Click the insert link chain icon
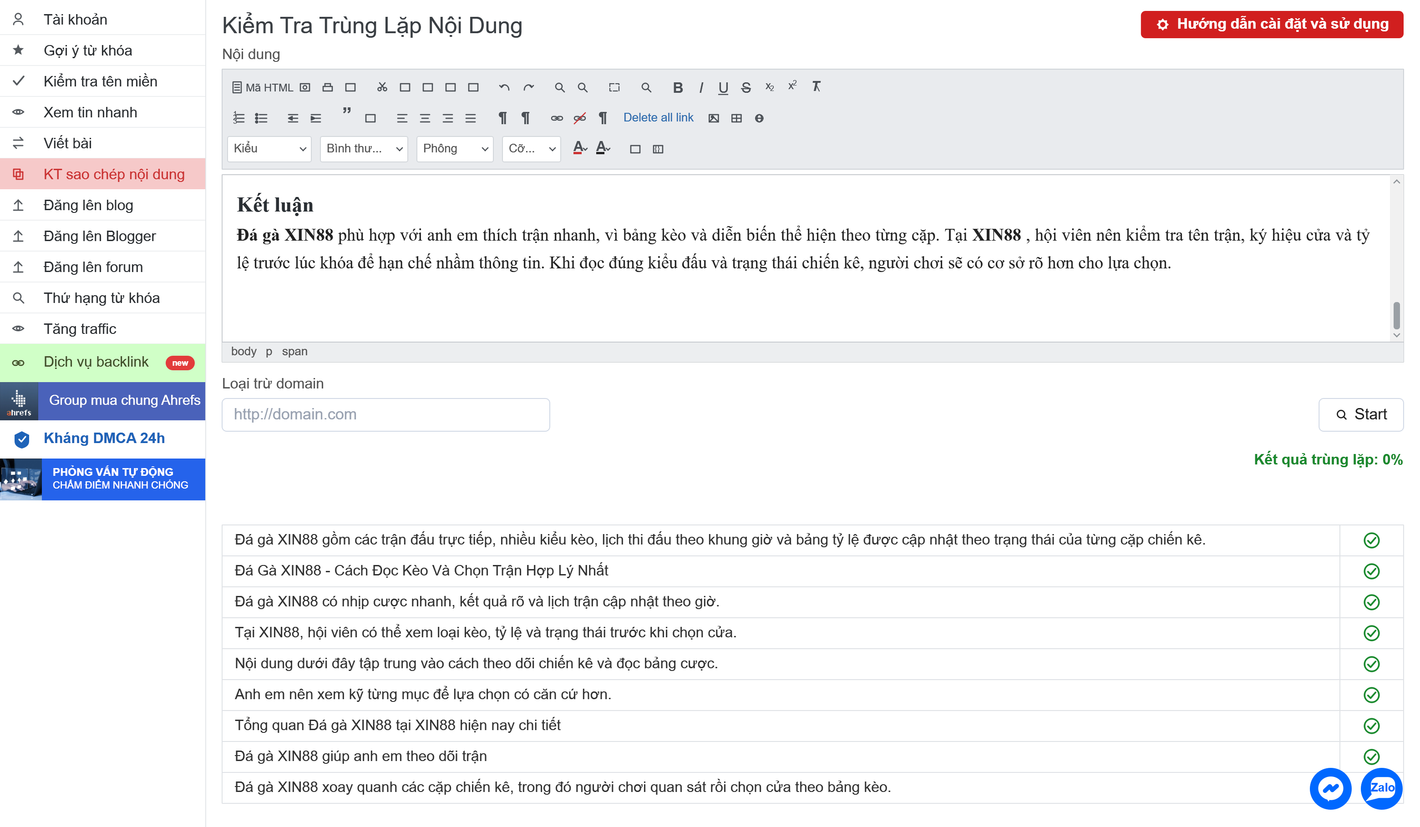1420x827 pixels. [x=557, y=118]
